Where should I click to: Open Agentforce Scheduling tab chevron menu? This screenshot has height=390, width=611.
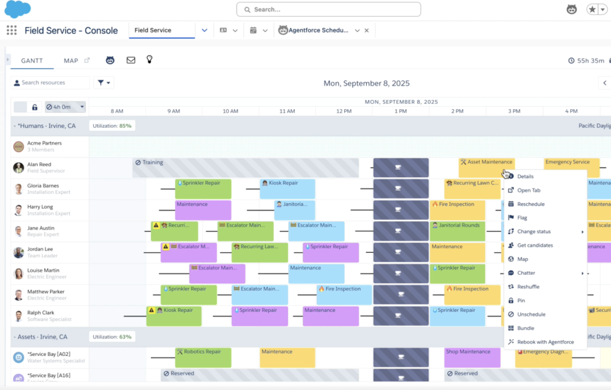tap(357, 30)
